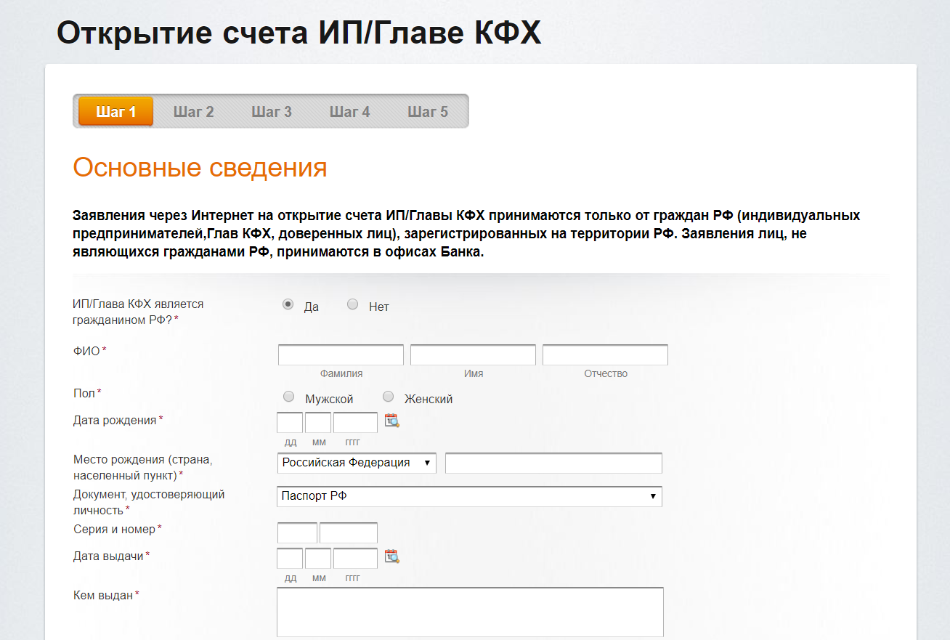Click the birth date дд field
Screen dimensions: 950x640
pos(290,423)
